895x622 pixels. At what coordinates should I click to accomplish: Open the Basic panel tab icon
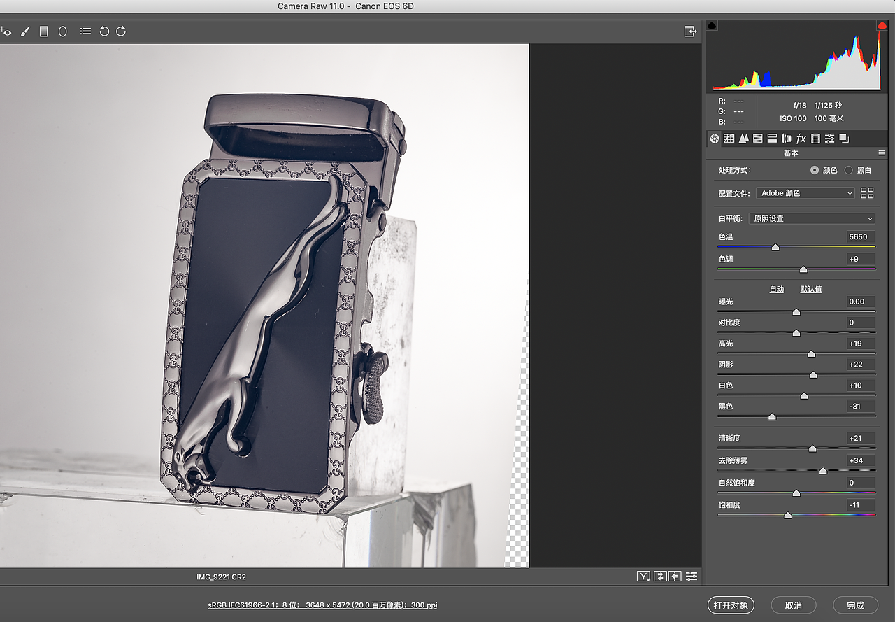(715, 139)
